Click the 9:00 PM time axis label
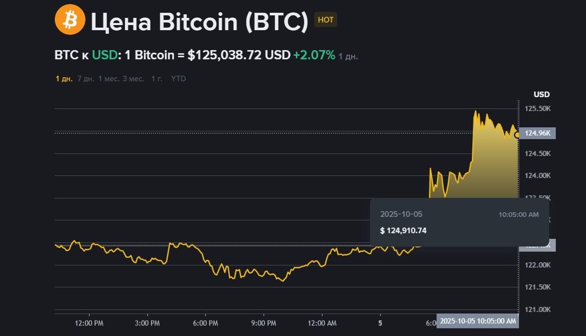 tap(264, 323)
